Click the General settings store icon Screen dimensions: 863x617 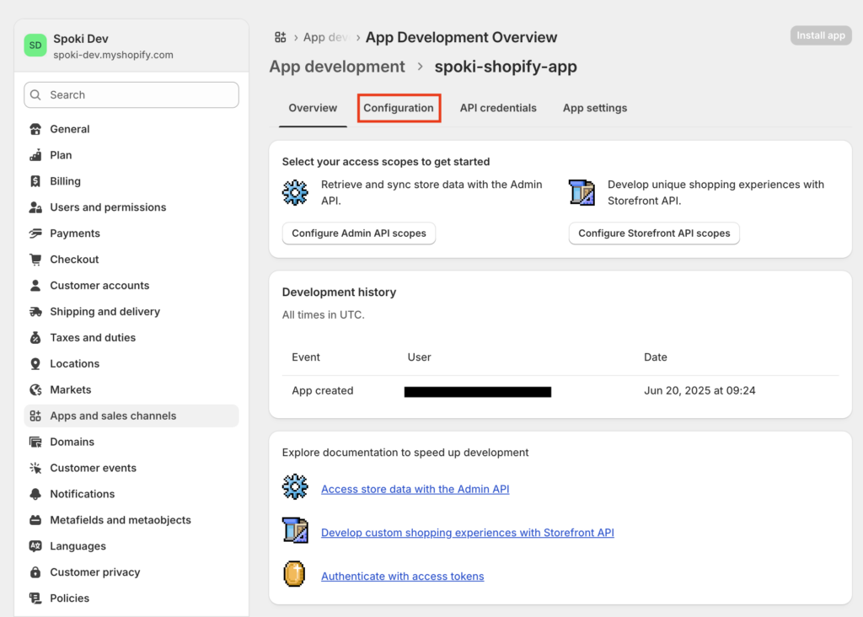[35, 130]
